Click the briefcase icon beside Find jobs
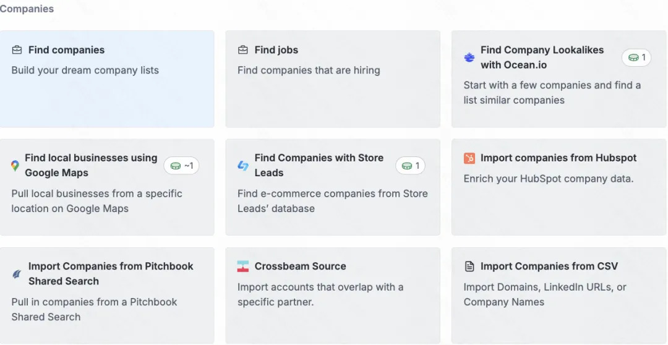Viewport: 668px width, 345px height. point(243,50)
